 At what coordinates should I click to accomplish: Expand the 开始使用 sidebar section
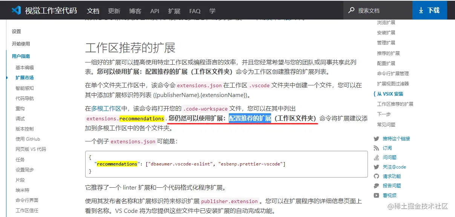tap(21, 44)
